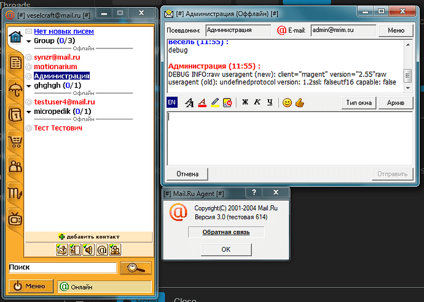Screen dimensions: 424x302
Task: Open font selection in chat toolbar
Action: 189,103
